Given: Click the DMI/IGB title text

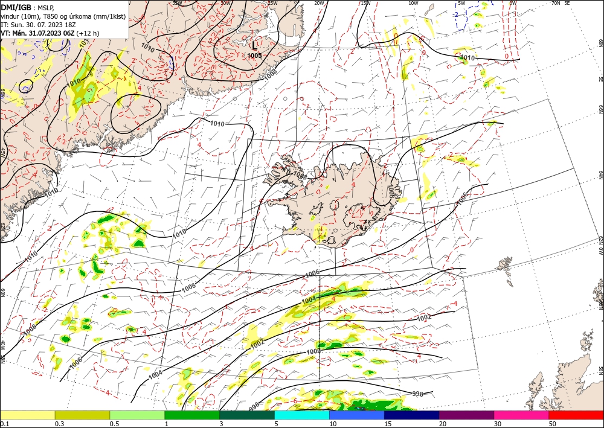Looking at the screenshot, I should 16,7.
